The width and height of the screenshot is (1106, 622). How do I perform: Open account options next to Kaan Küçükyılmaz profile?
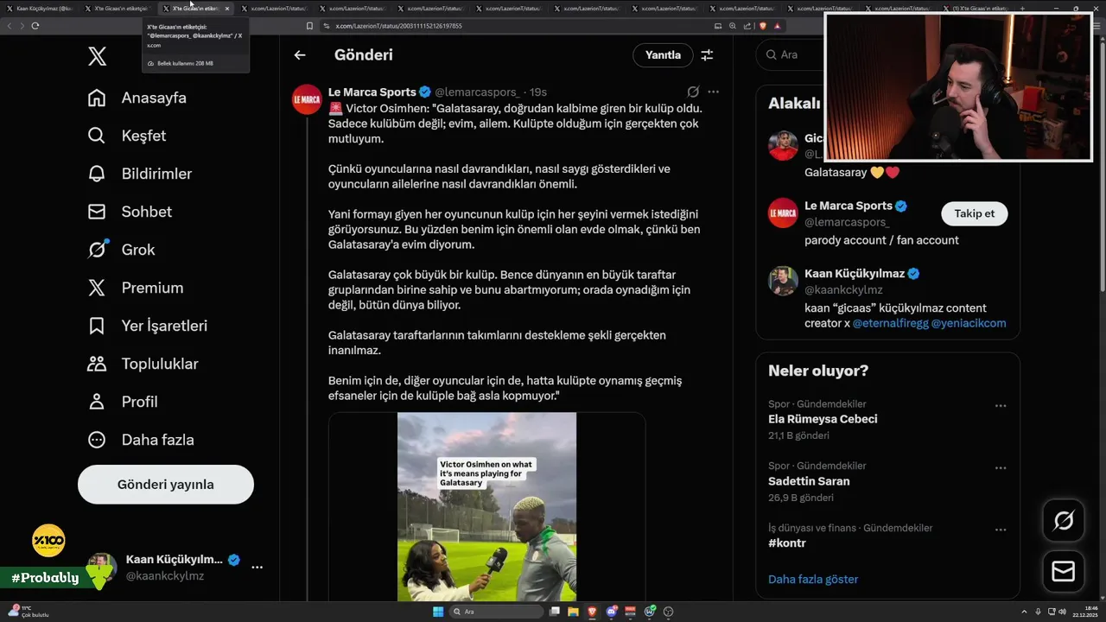tap(257, 568)
